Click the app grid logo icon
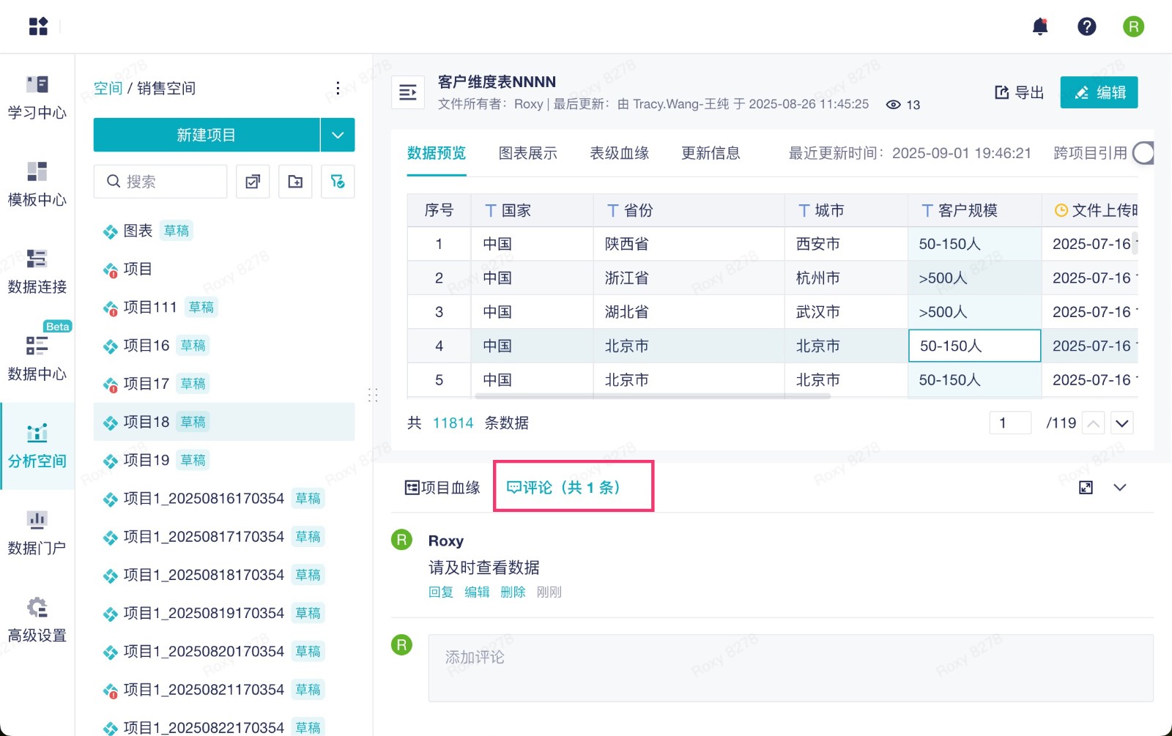Screen dimensions: 1172x736 pyautogui.click(x=38, y=26)
